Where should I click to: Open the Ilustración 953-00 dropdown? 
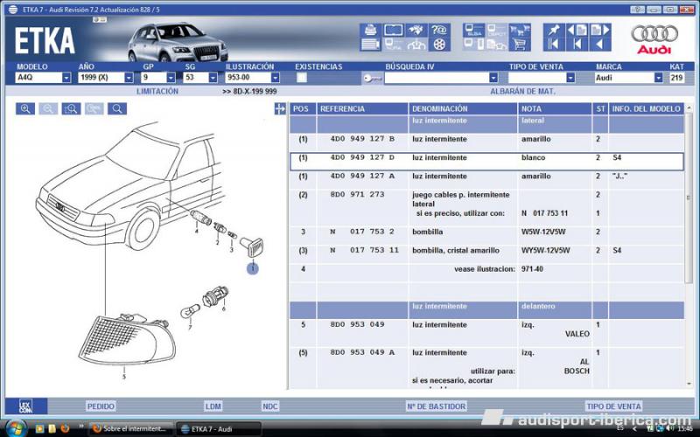tap(276, 78)
